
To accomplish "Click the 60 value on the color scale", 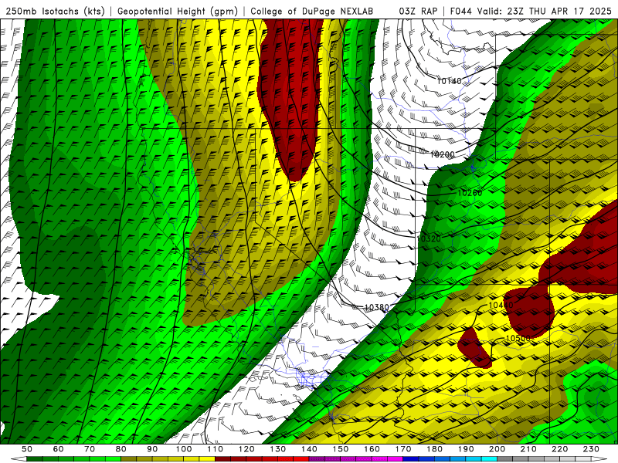I will pyautogui.click(x=58, y=449).
